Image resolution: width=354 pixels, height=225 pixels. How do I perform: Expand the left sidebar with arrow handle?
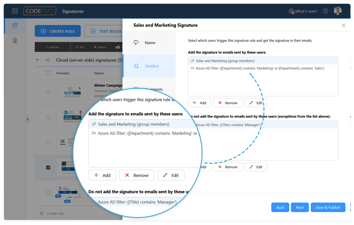click(x=27, y=120)
